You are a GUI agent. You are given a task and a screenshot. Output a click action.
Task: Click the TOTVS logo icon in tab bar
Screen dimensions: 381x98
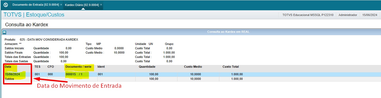point(5,5)
